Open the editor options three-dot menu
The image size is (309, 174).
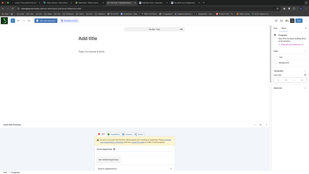click(x=305, y=21)
